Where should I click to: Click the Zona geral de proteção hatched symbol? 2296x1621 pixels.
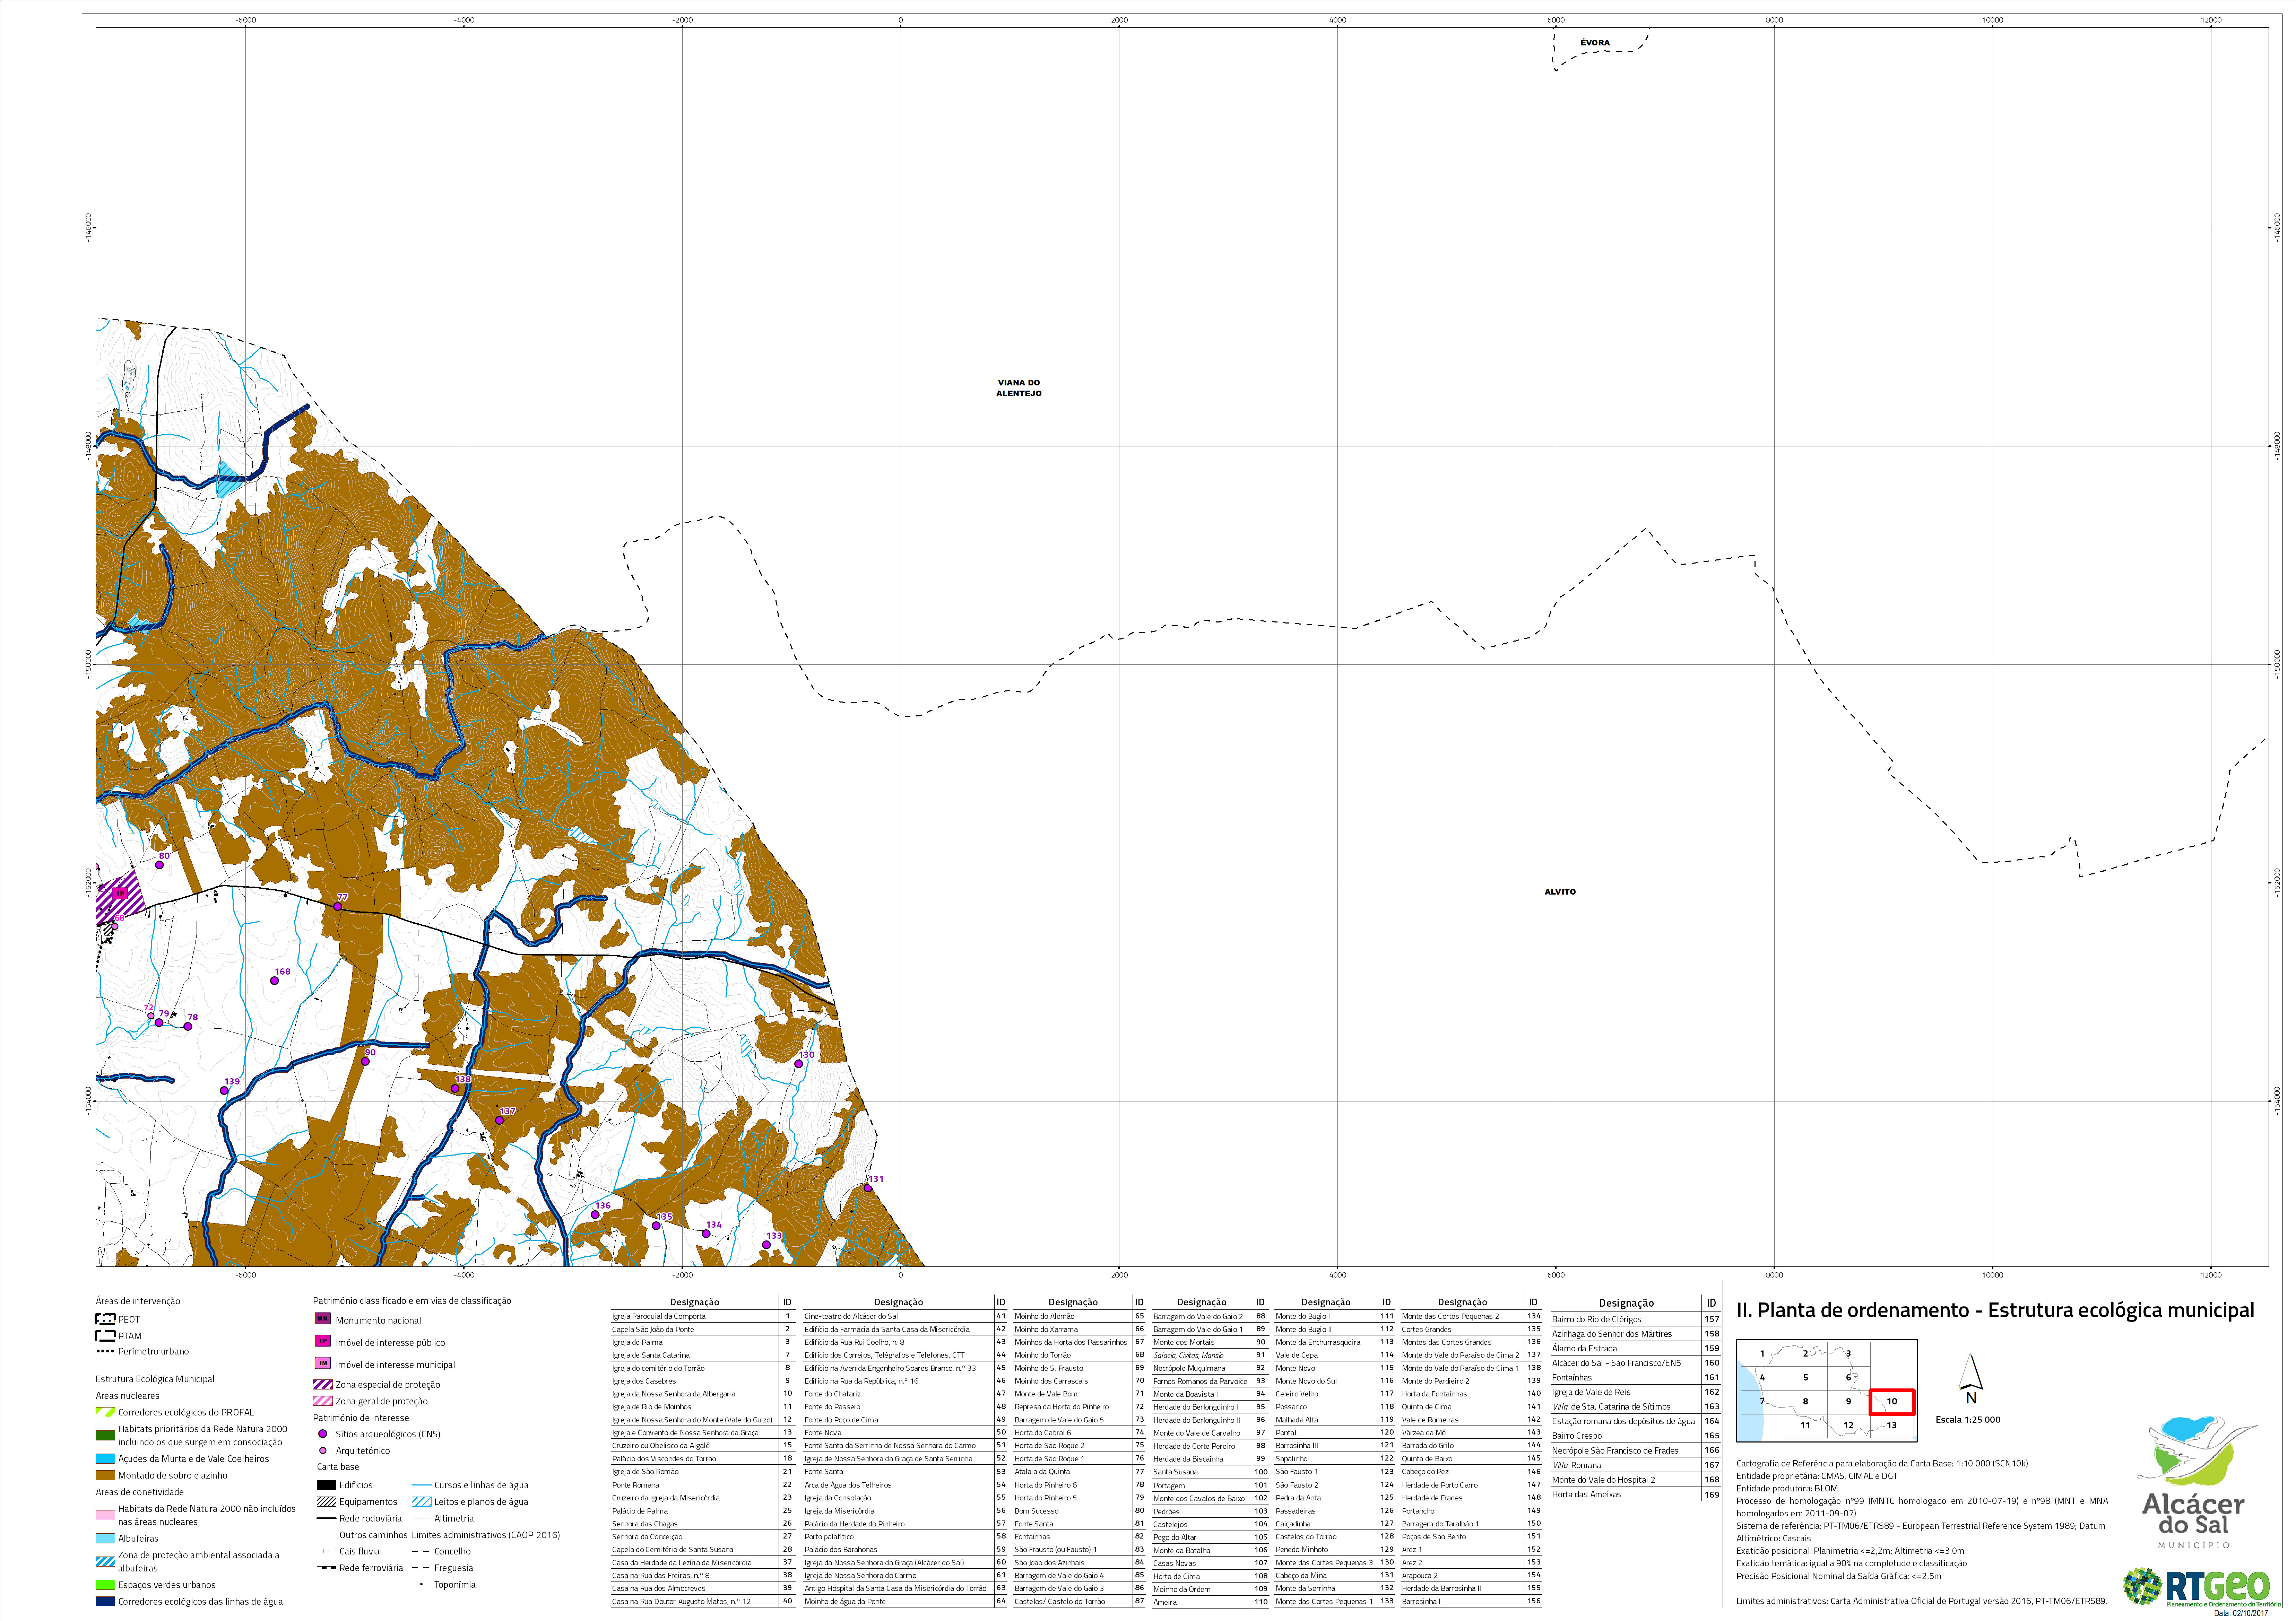point(323,1401)
